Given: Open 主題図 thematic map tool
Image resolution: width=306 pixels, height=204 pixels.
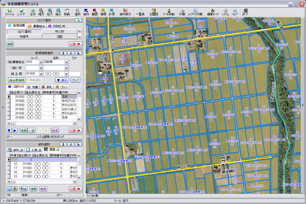Looking at the screenshot, I should point(153,12).
